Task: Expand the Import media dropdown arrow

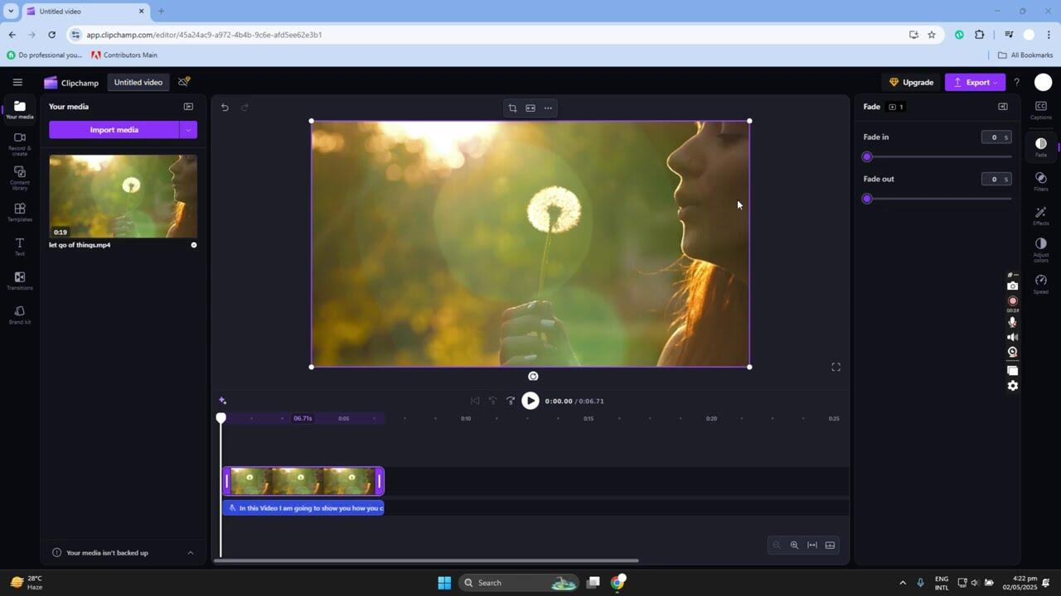Action: click(188, 130)
